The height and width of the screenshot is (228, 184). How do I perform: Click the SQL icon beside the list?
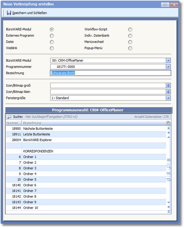click(169, 173)
